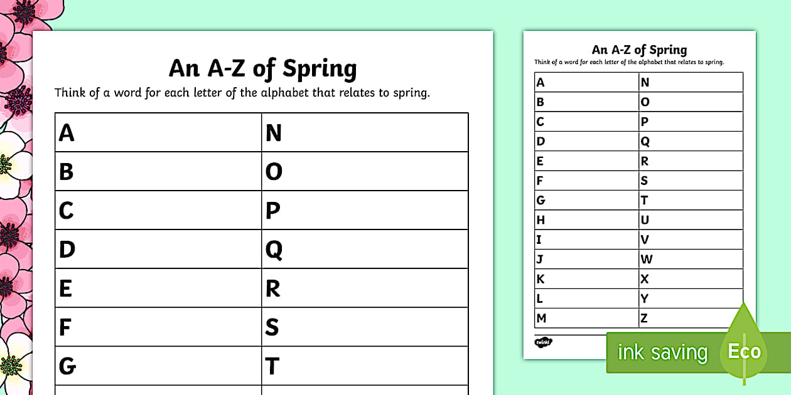Select the "ink saving" green label
791x395 pixels.
tap(662, 353)
